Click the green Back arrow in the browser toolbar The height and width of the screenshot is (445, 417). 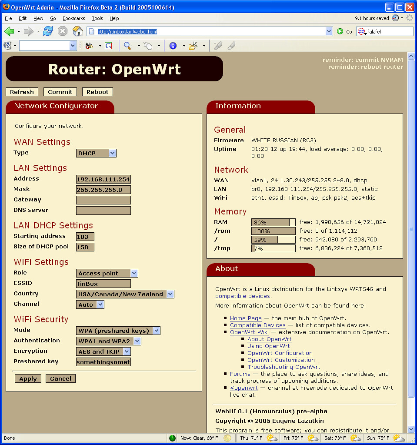[x=10, y=31]
